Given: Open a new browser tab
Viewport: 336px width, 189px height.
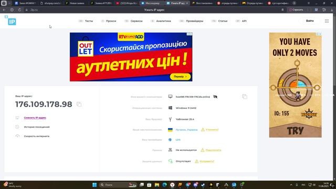Looking at the screenshot, I should pos(294,3).
